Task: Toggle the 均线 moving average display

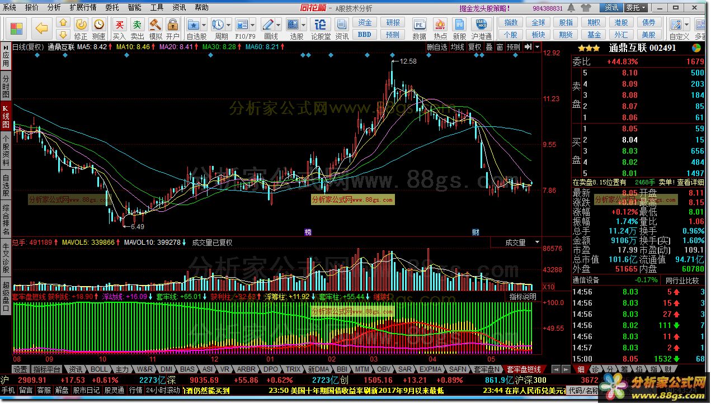Action: [458, 47]
